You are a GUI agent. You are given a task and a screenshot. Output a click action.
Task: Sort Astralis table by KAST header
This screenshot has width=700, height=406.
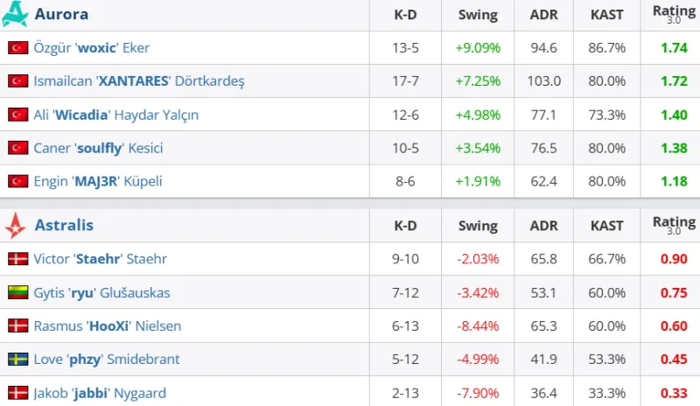[606, 226]
